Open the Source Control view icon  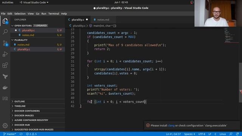5,43
